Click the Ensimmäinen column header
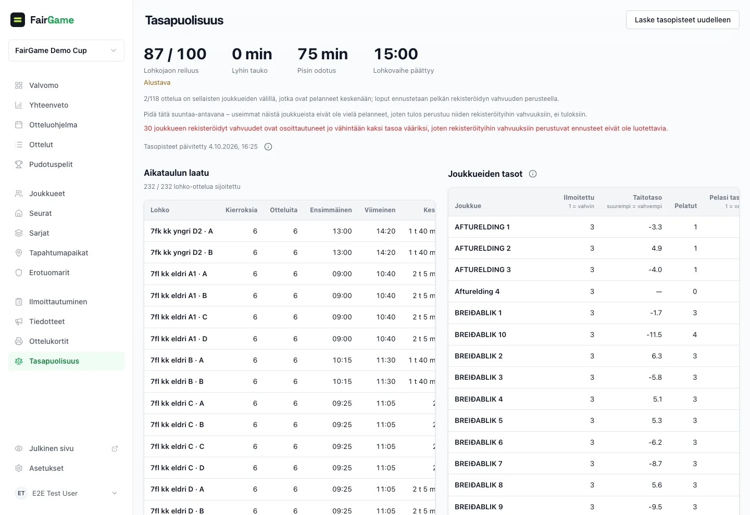The height and width of the screenshot is (515, 750). pyautogui.click(x=331, y=210)
